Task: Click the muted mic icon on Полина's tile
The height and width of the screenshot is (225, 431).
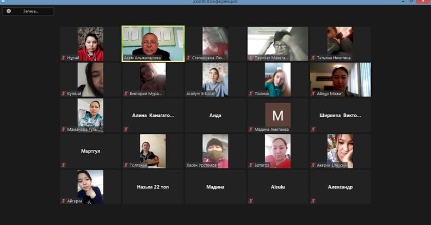Action: [251, 93]
